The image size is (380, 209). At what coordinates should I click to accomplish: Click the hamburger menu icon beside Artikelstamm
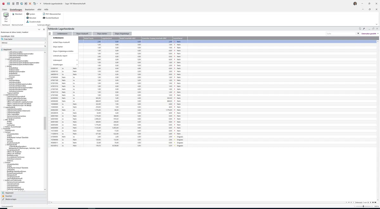pyautogui.click(x=50, y=34)
